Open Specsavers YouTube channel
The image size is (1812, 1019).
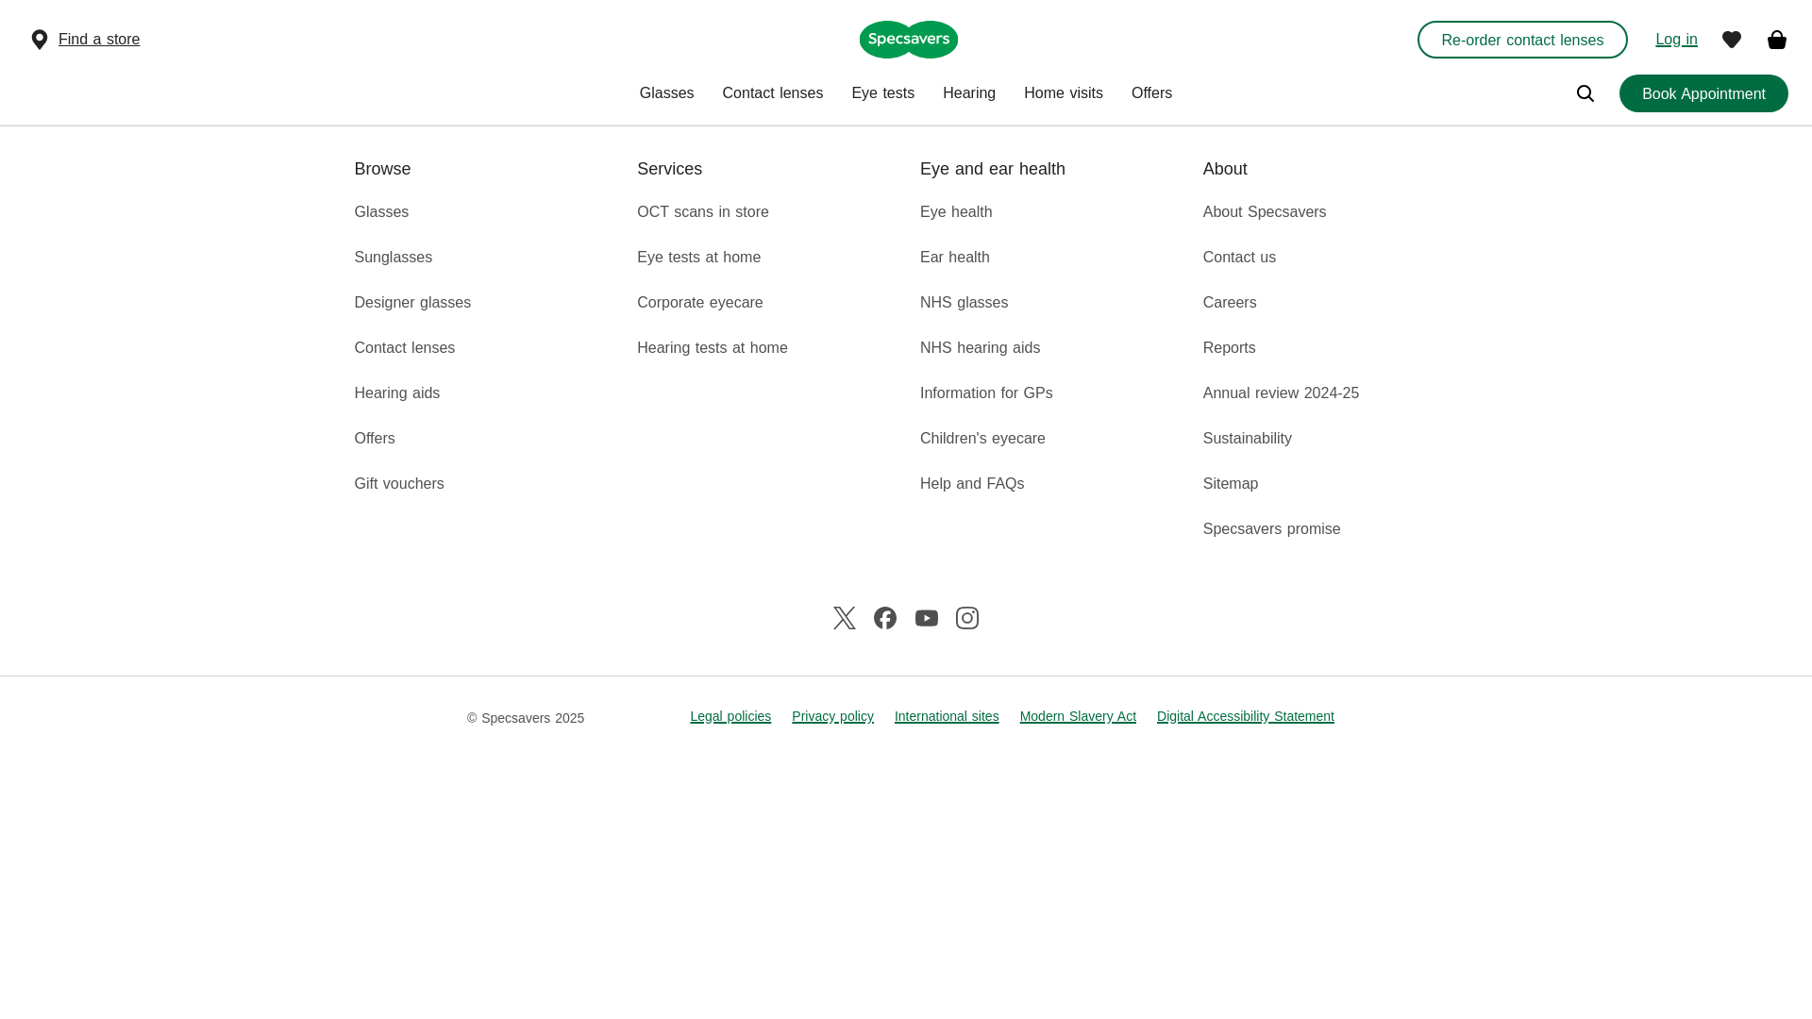(926, 618)
